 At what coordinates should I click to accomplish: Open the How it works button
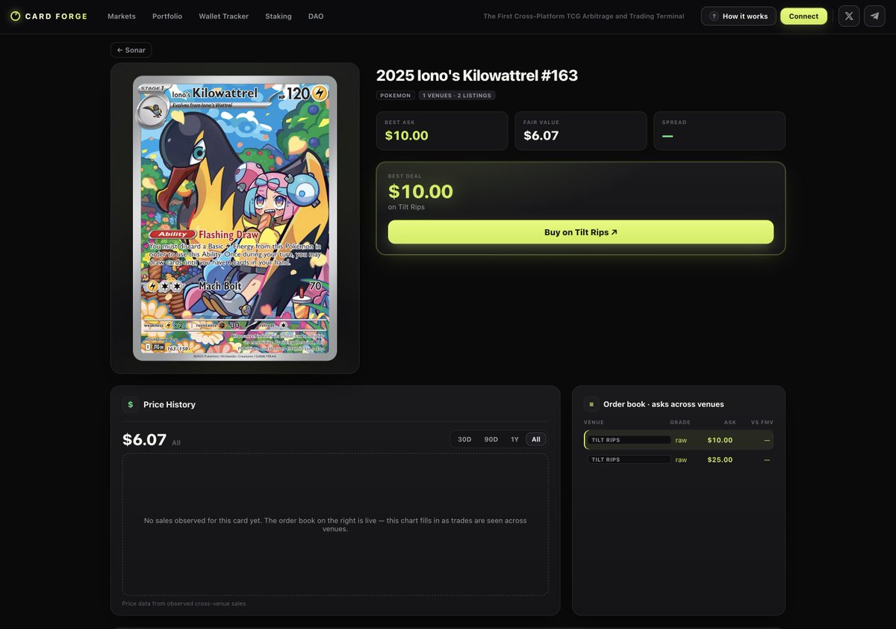pyautogui.click(x=738, y=16)
